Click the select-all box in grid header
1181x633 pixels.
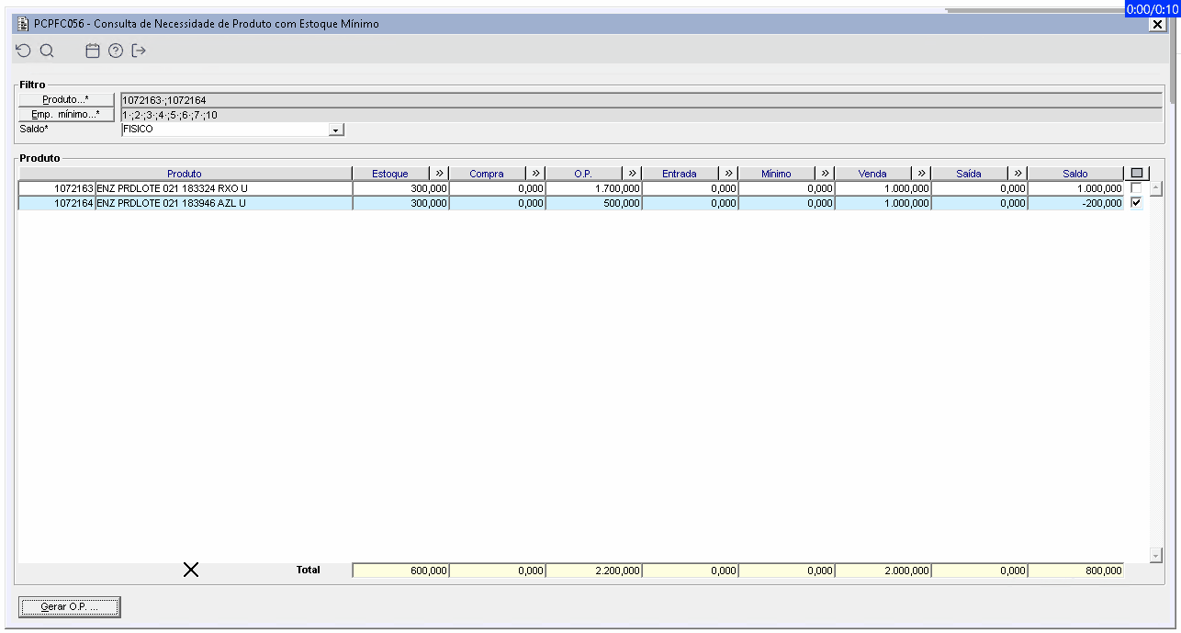1137,174
